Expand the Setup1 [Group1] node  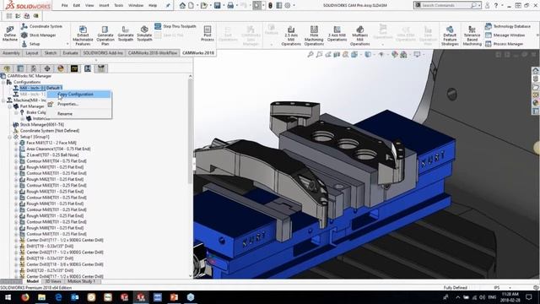9,137
